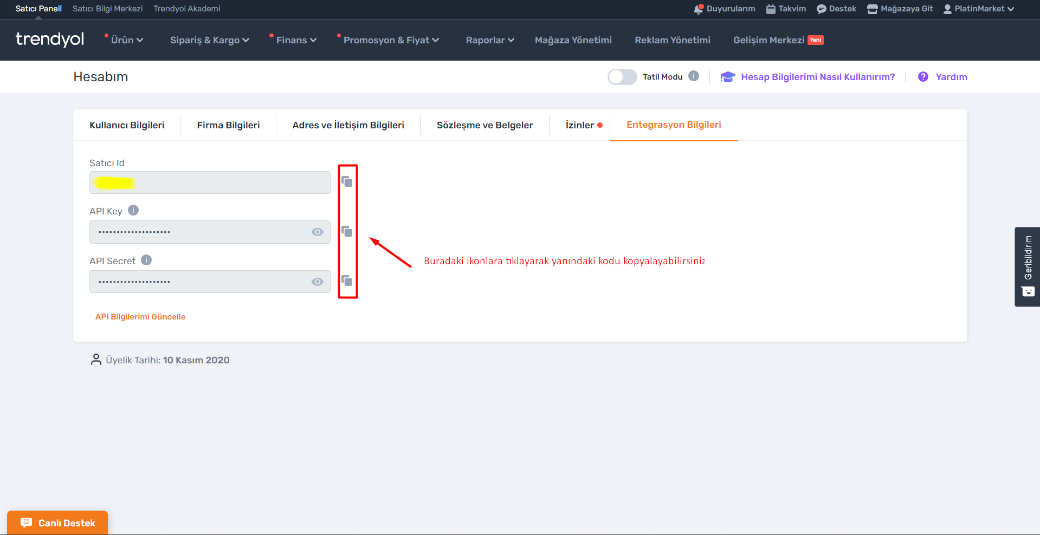Click API Bilgilerimi Güncelle link
1040x535 pixels.
point(140,317)
